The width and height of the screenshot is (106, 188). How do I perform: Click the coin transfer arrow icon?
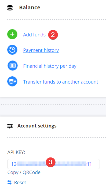click(12, 81)
